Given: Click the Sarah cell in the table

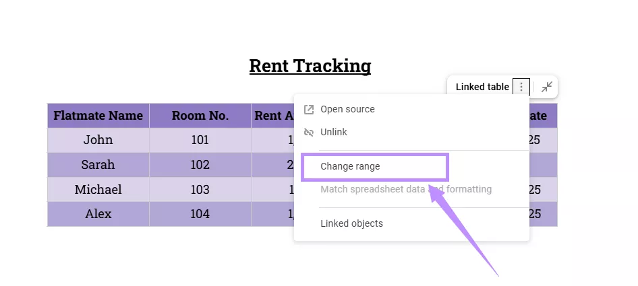Looking at the screenshot, I should coord(98,165).
